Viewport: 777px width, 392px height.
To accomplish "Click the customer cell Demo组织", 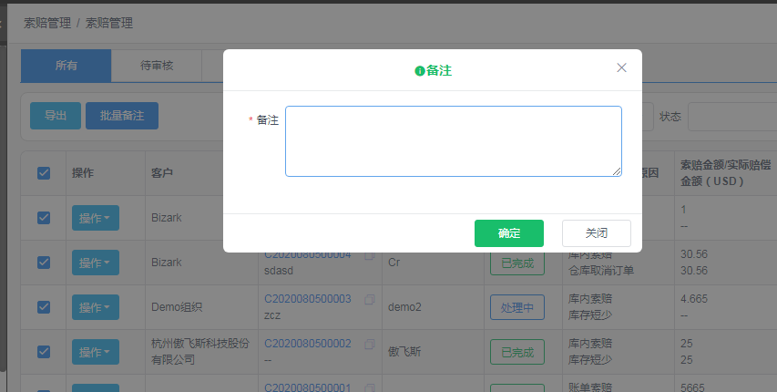I will pos(177,306).
